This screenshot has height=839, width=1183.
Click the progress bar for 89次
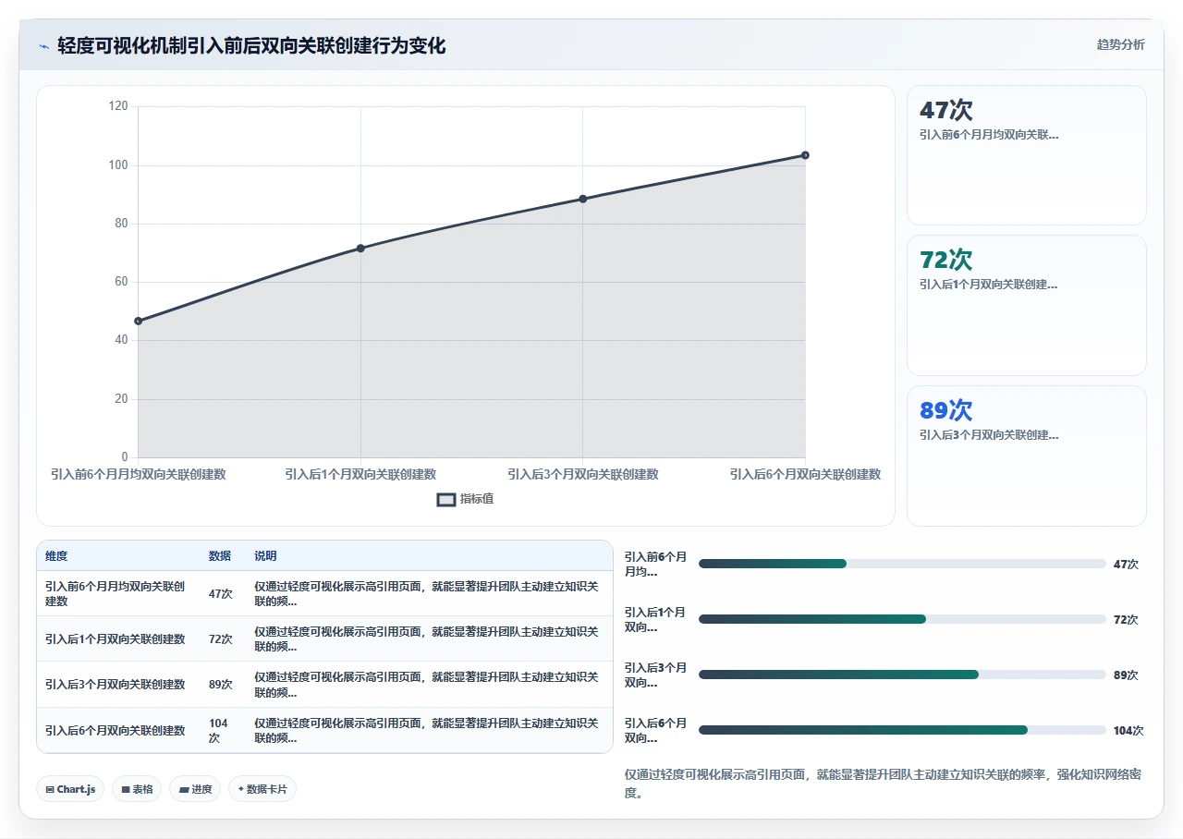[902, 675]
